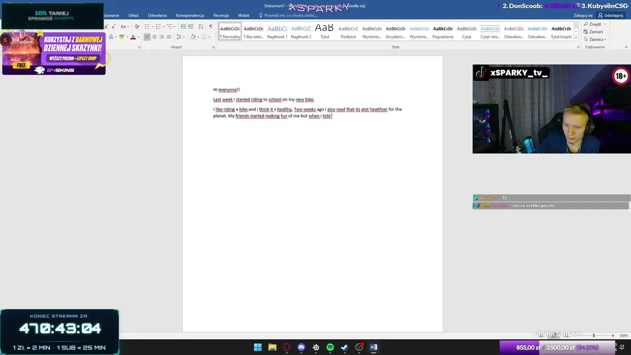Increase paragraph indent
The width and height of the screenshot is (631, 355).
point(190,27)
